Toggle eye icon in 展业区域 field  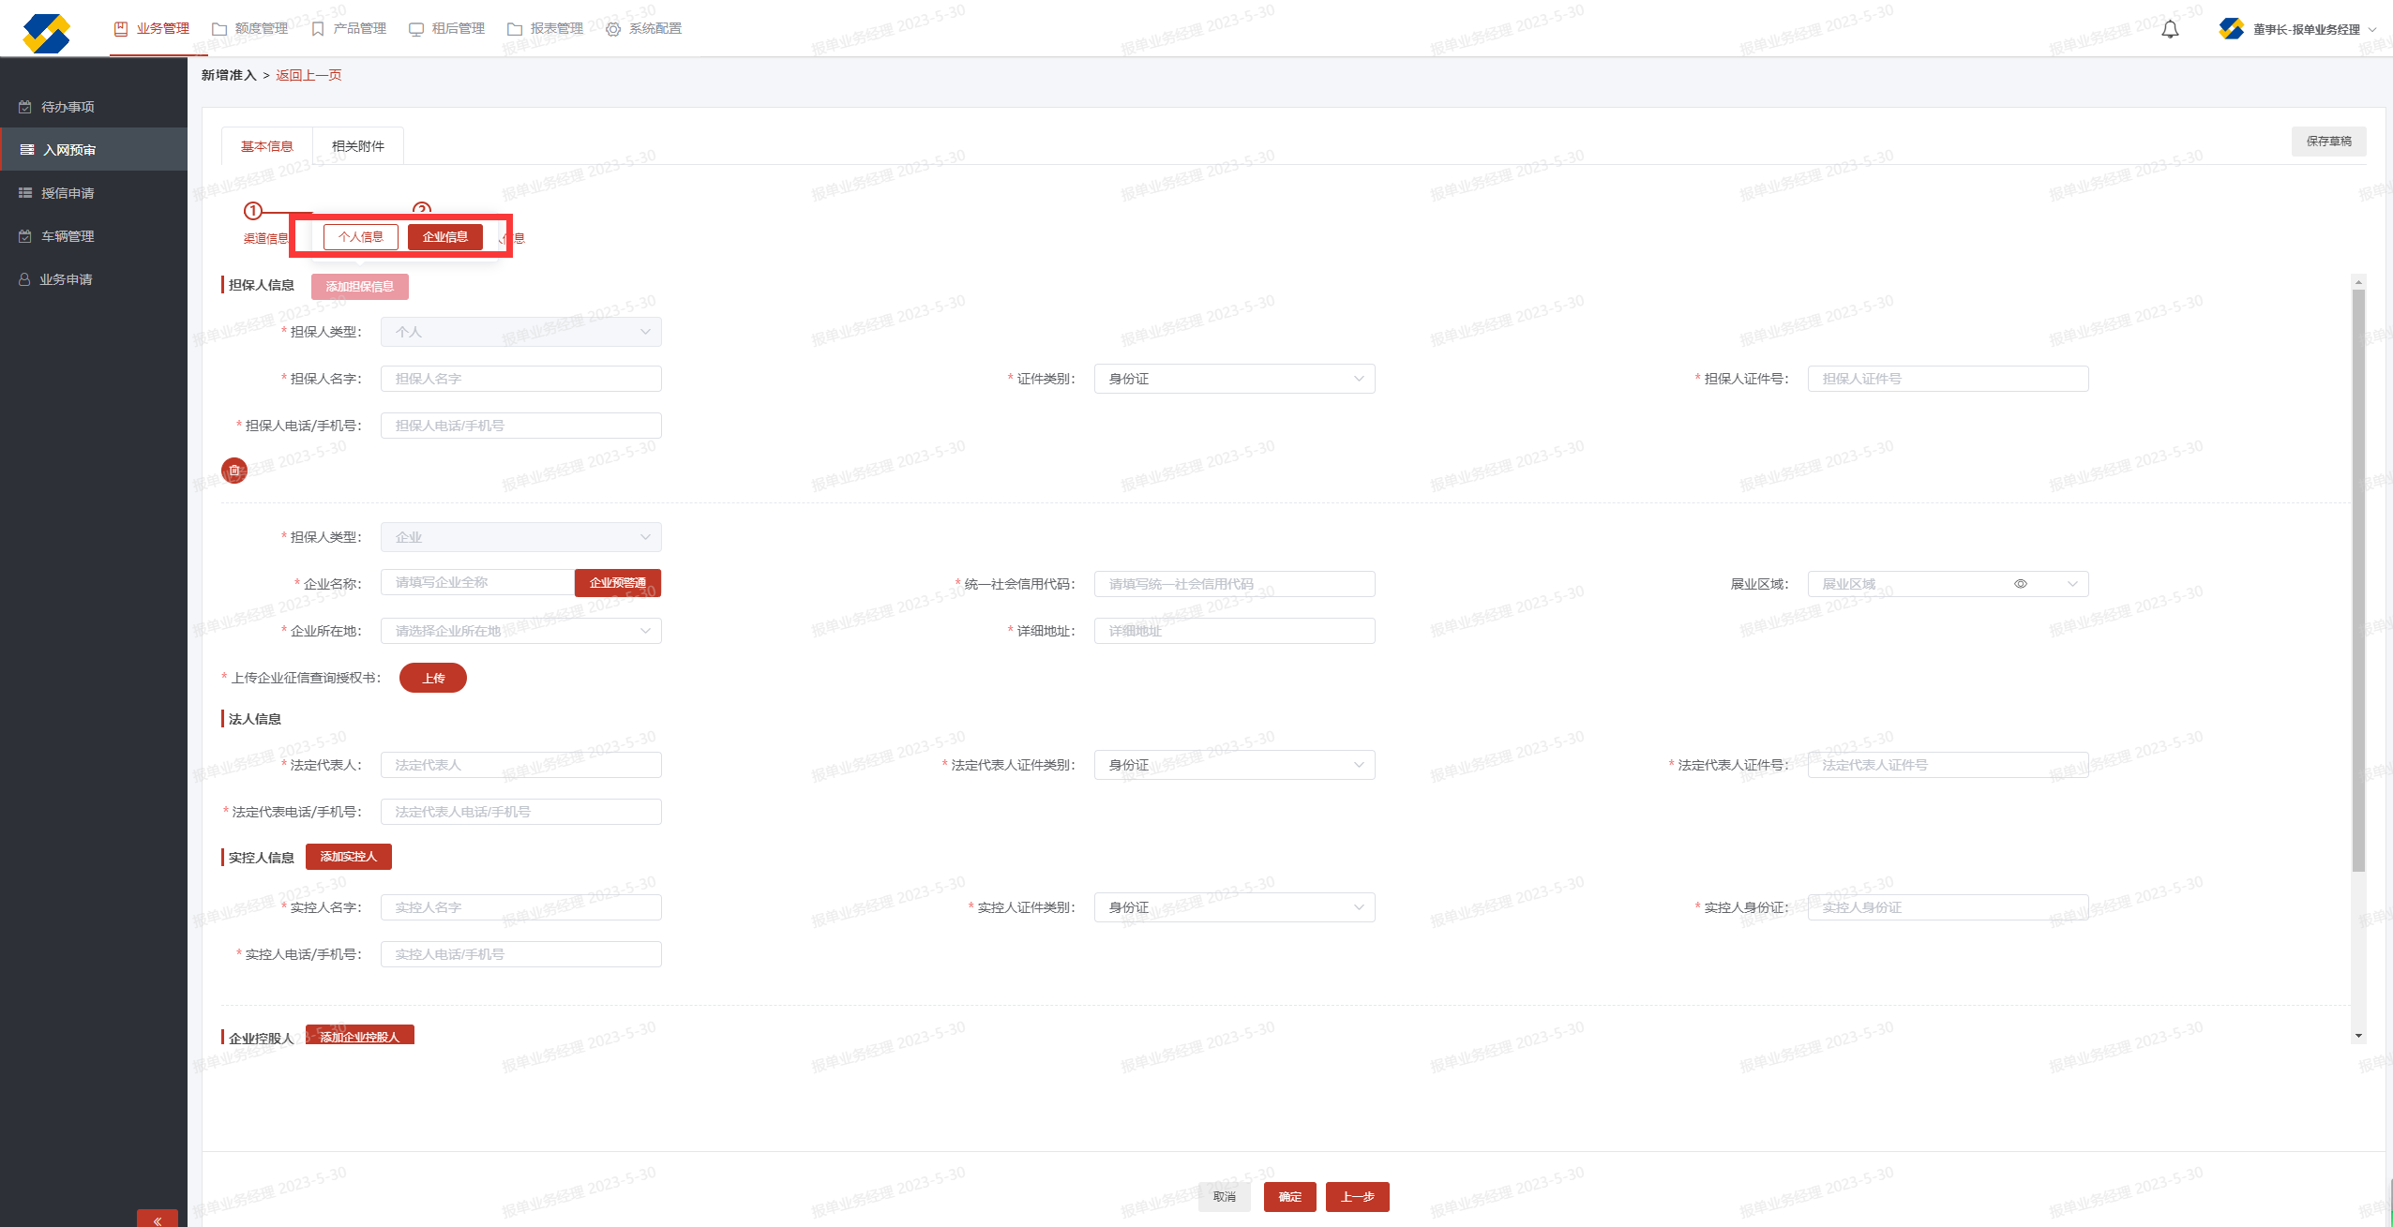click(x=2021, y=584)
